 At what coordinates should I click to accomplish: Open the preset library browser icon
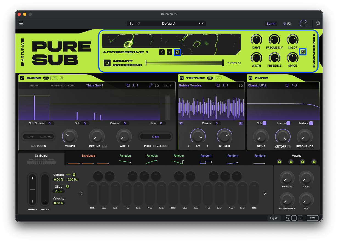pos(131,23)
